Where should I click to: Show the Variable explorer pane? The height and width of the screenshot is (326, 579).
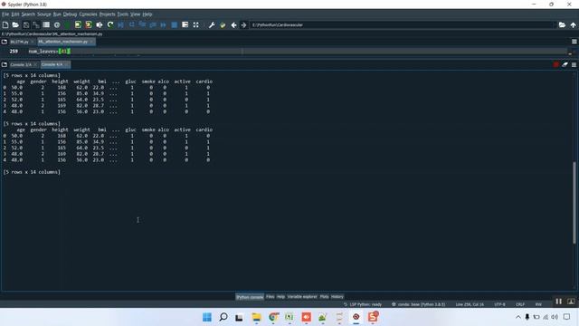pyautogui.click(x=302, y=297)
